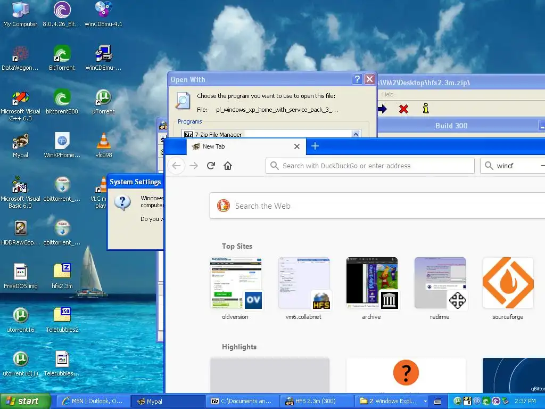This screenshot has height=409, width=545.
Task: Click the Safely Remove Hardware tray icon
Action: point(506,402)
